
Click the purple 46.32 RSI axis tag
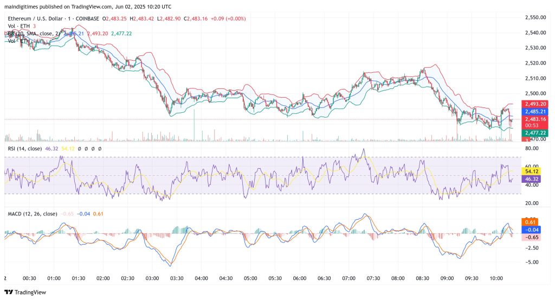pos(531,178)
